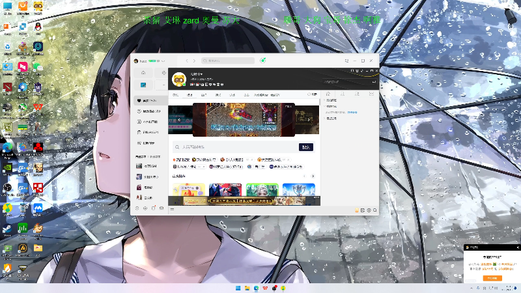The width and height of the screenshot is (521, 293).
Task: Click the blue link in the right panel
Action: click(x=352, y=112)
